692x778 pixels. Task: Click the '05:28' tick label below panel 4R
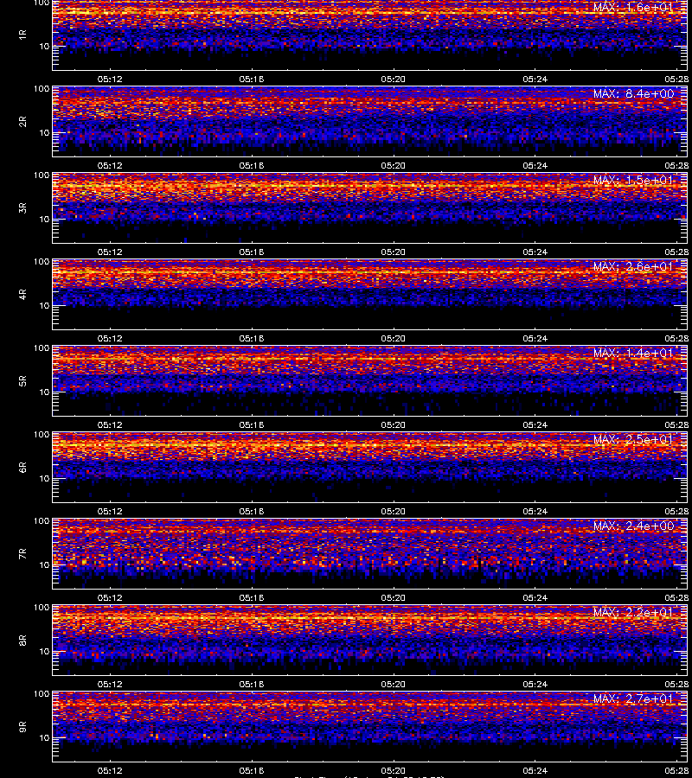[x=676, y=338]
